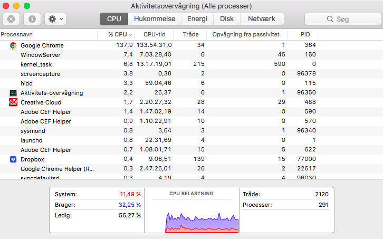This screenshot has width=383, height=239.
Task: Select the Netværk tab
Action: click(262, 19)
